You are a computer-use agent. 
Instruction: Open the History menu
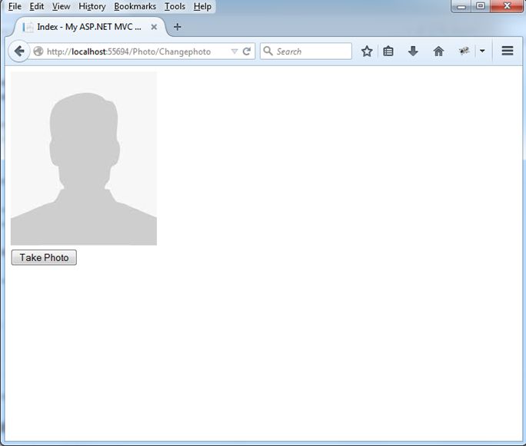[92, 6]
